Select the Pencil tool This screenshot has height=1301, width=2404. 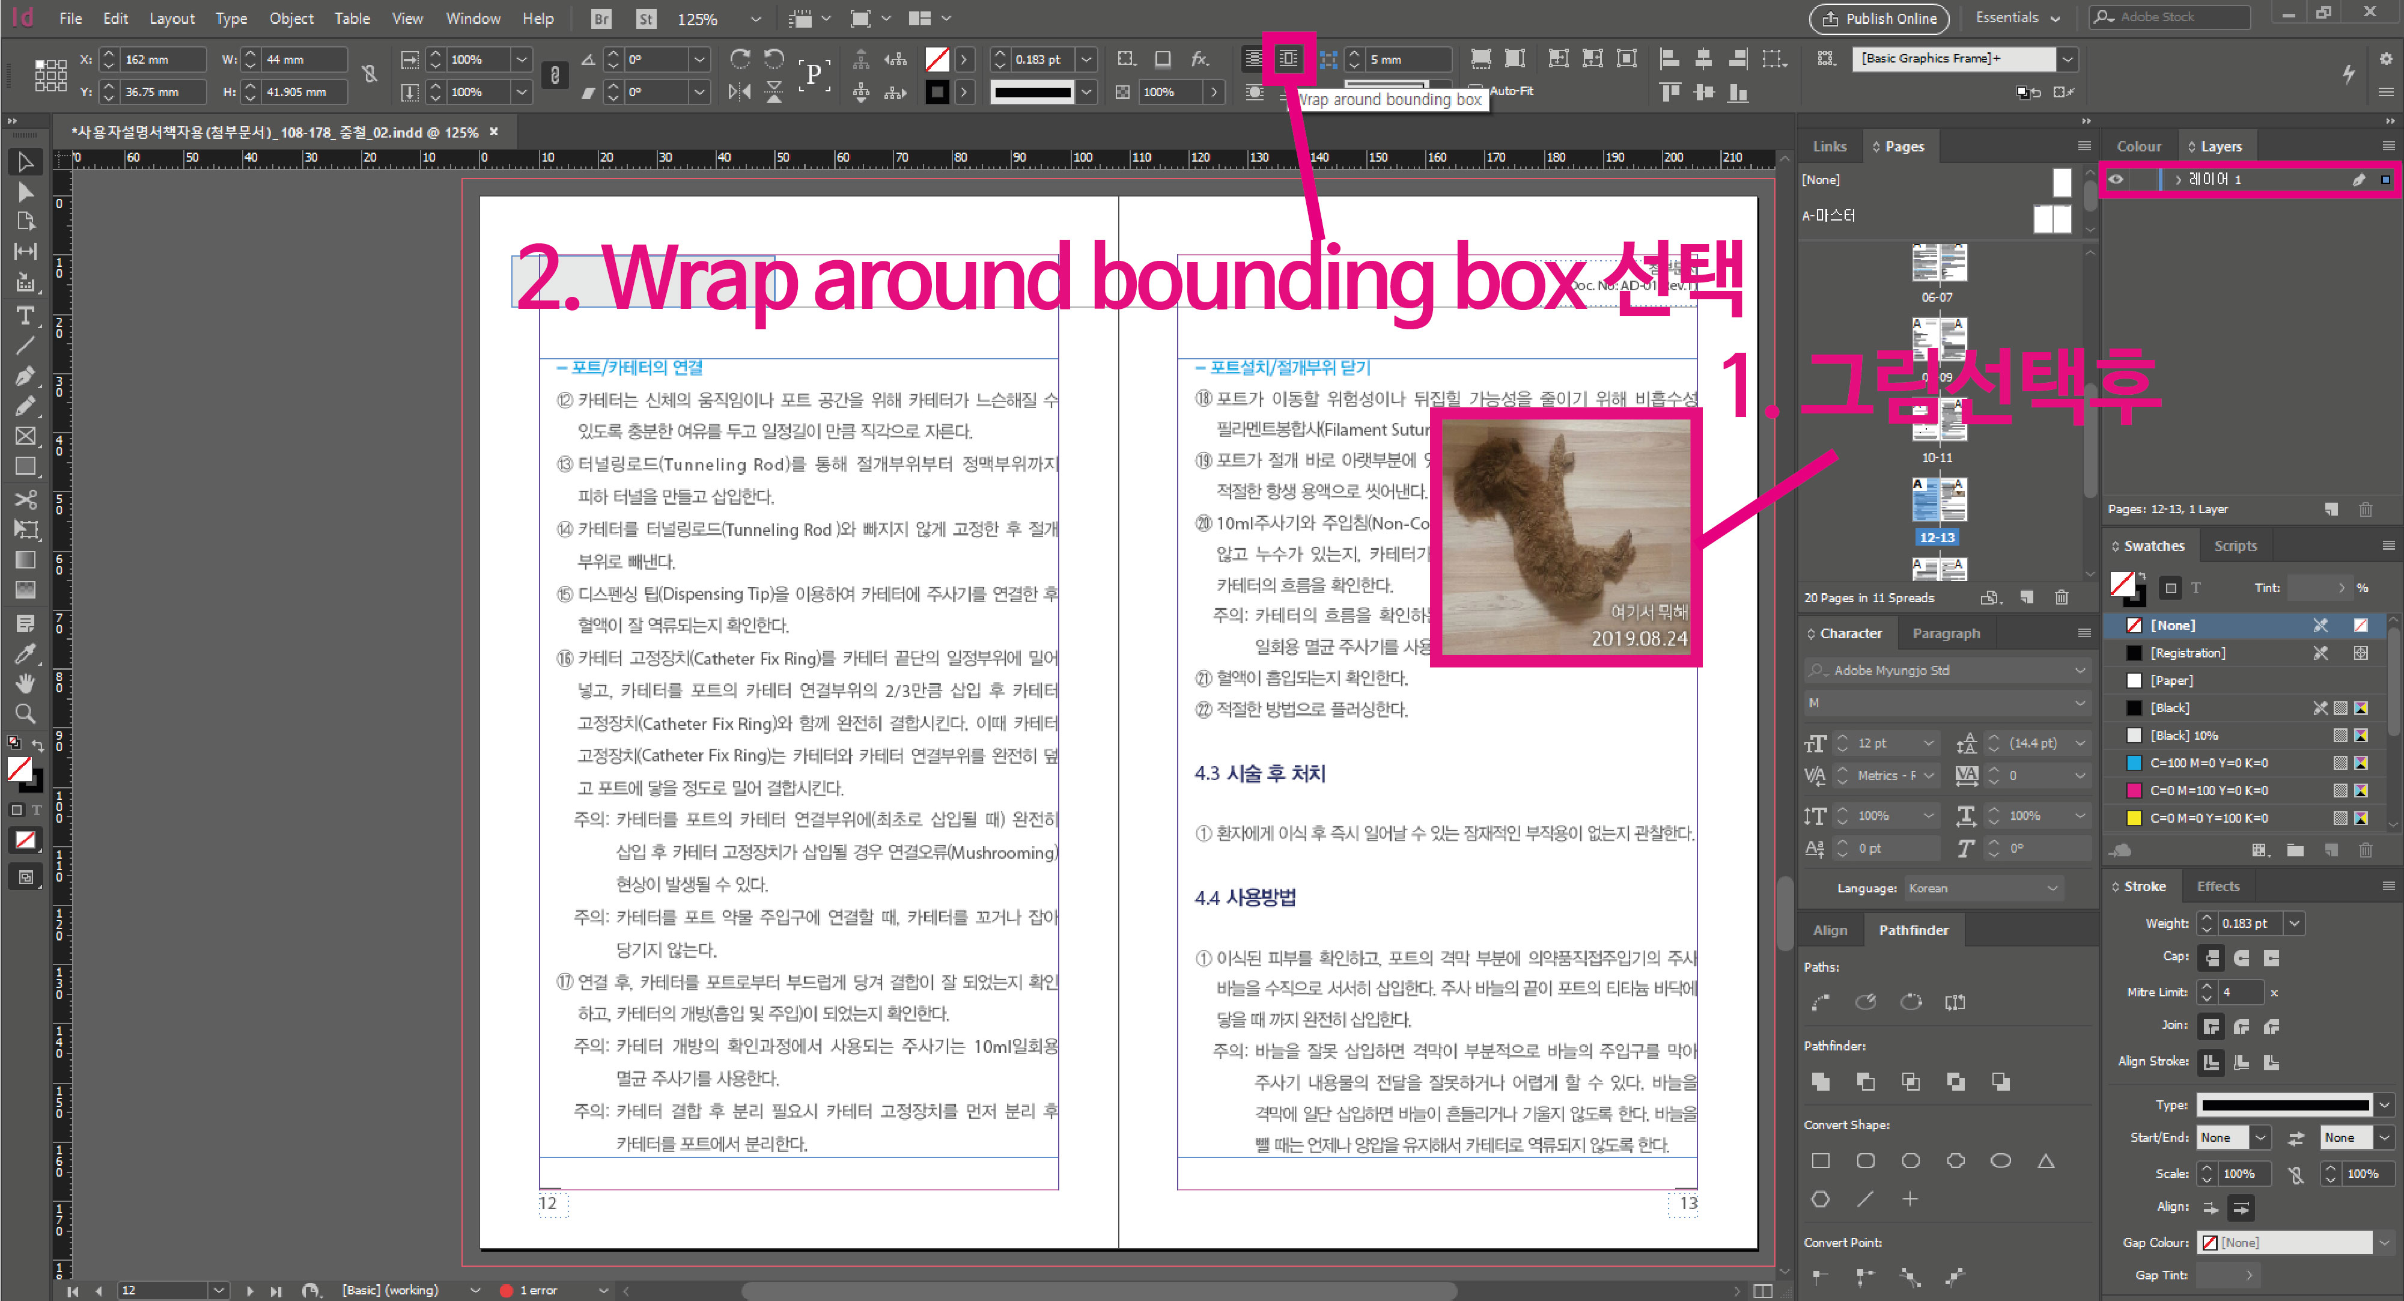(25, 406)
